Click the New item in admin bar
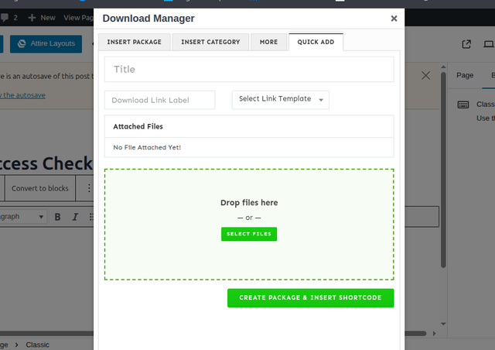 coord(41,17)
